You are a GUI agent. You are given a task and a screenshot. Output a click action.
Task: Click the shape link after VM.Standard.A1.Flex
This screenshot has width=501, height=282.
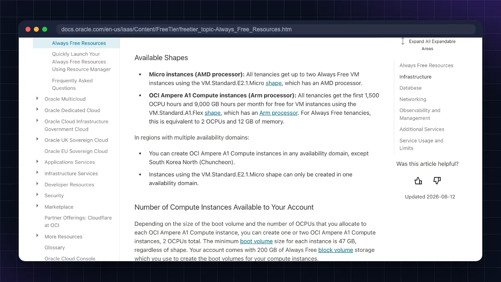click(213, 113)
